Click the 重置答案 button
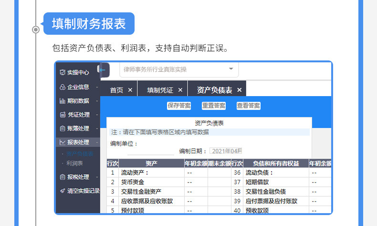This screenshot has height=226, width=377. (214, 106)
